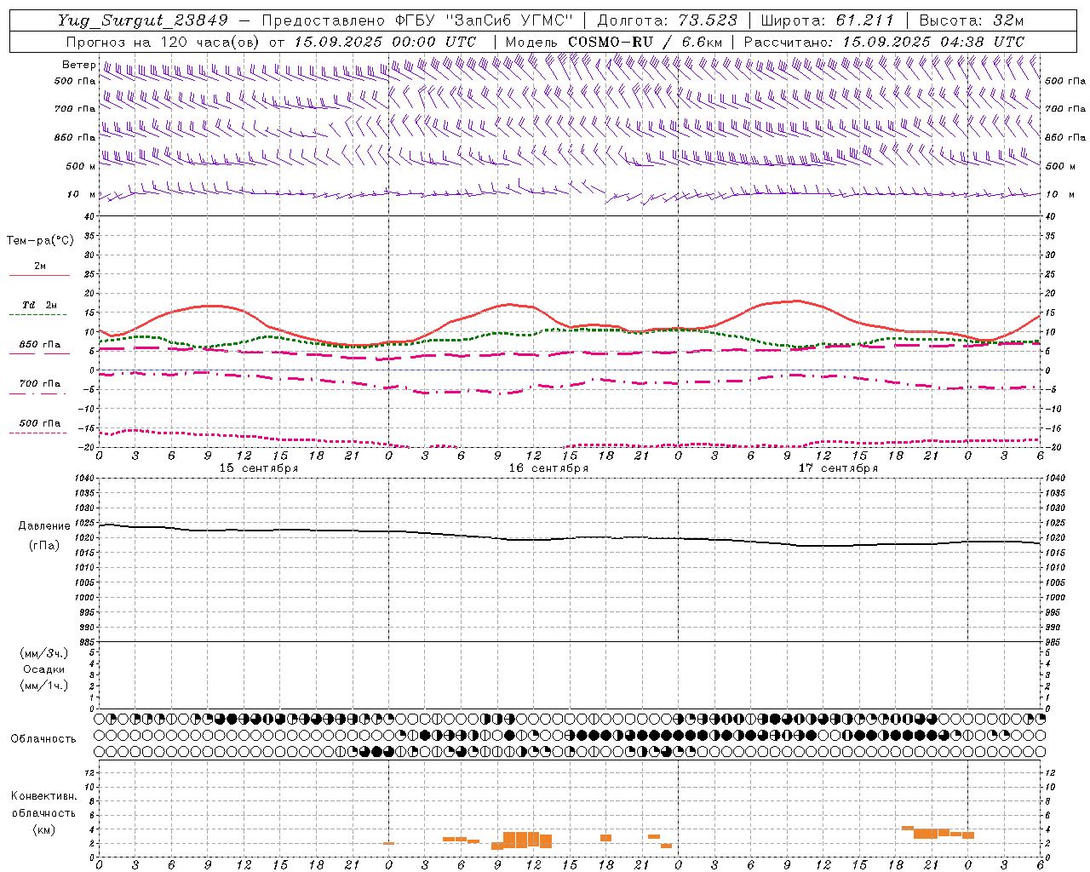Click the station name Yug_Surgut_23849 in header

click(x=143, y=20)
